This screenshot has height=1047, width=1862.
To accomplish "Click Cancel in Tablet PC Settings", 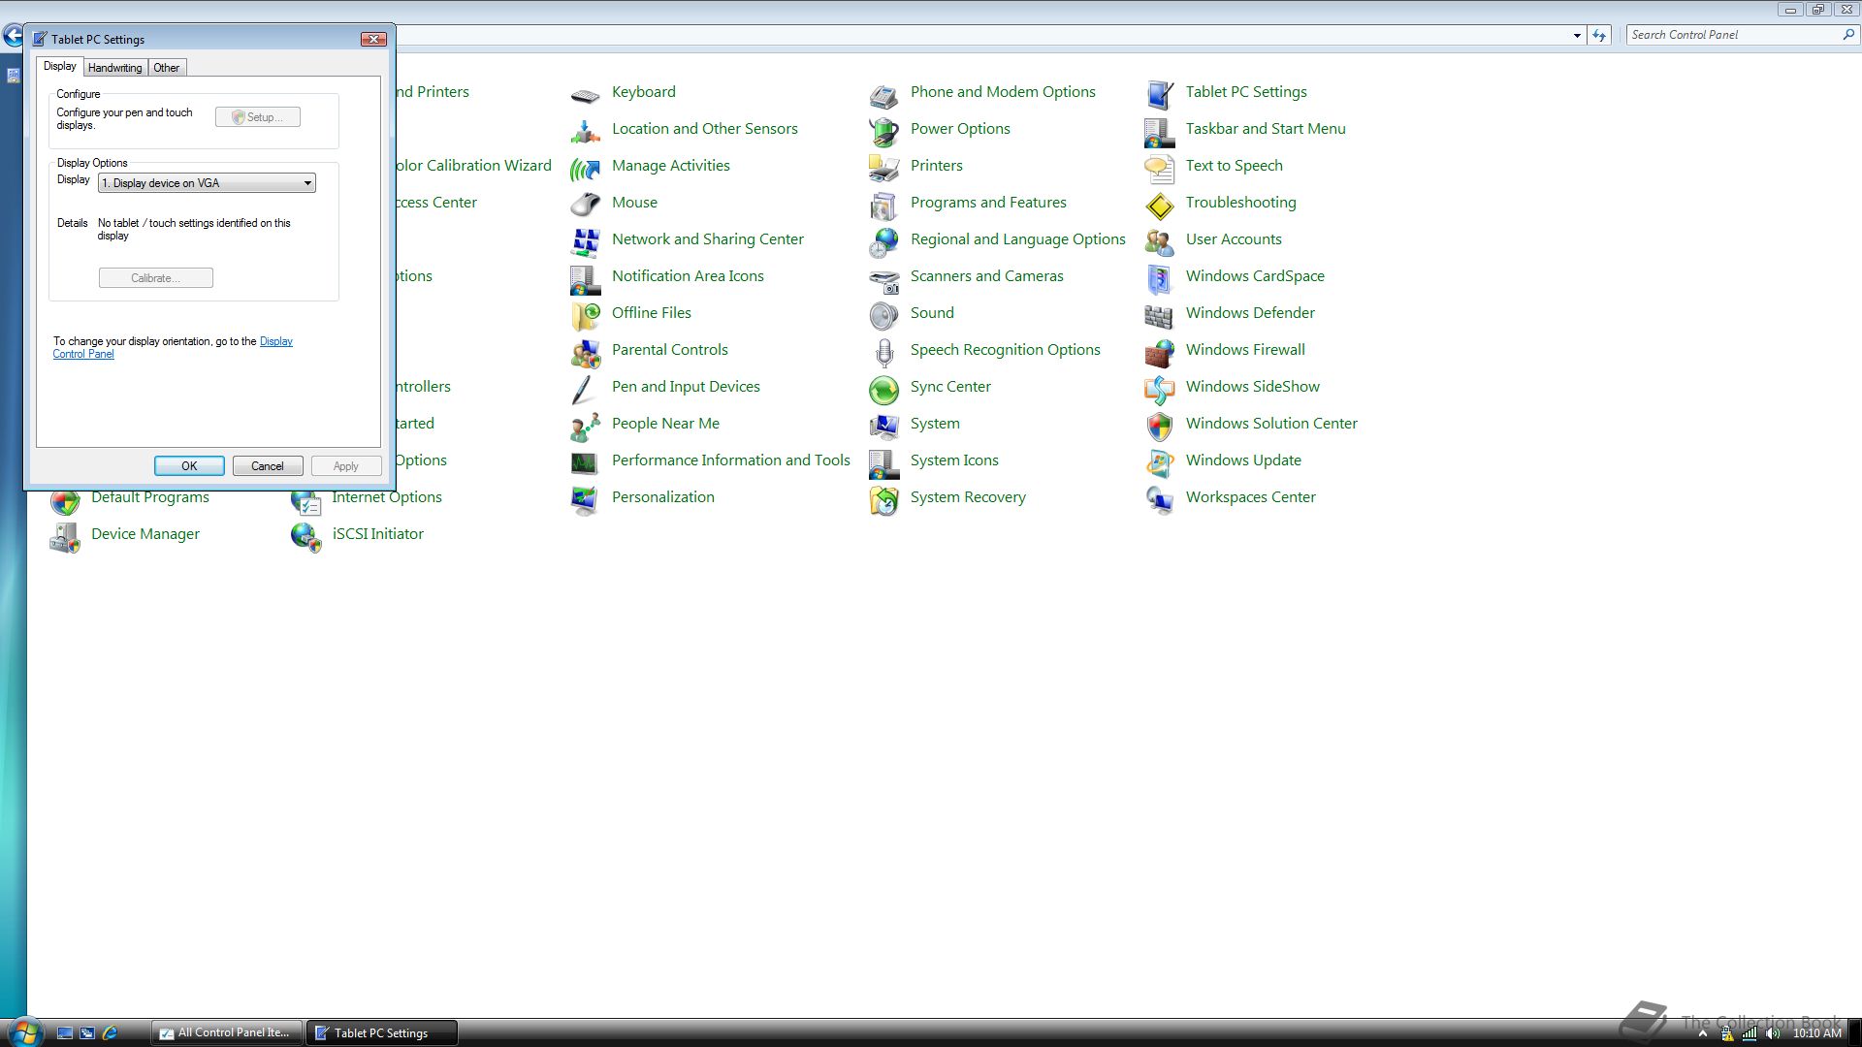I will (x=268, y=466).
